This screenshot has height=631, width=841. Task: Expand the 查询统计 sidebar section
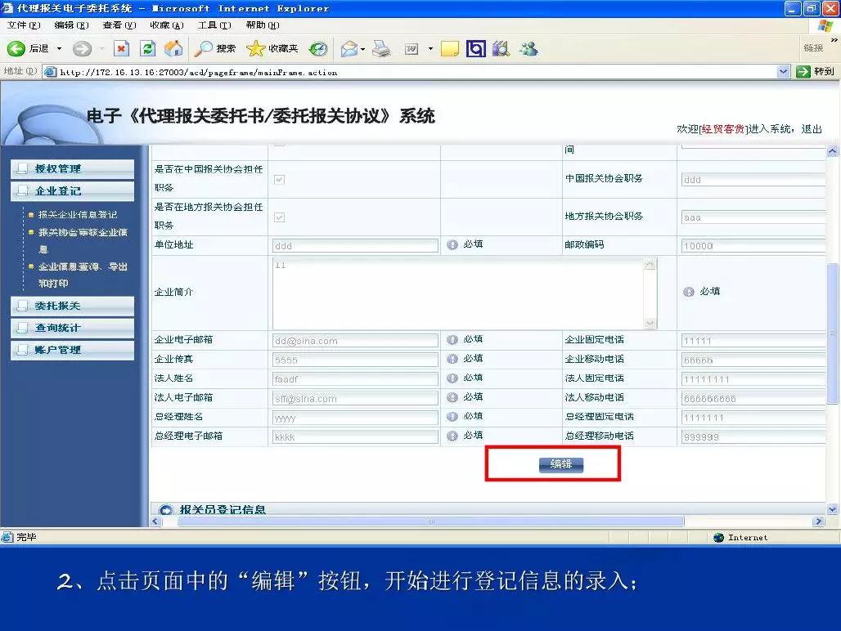tap(73, 328)
